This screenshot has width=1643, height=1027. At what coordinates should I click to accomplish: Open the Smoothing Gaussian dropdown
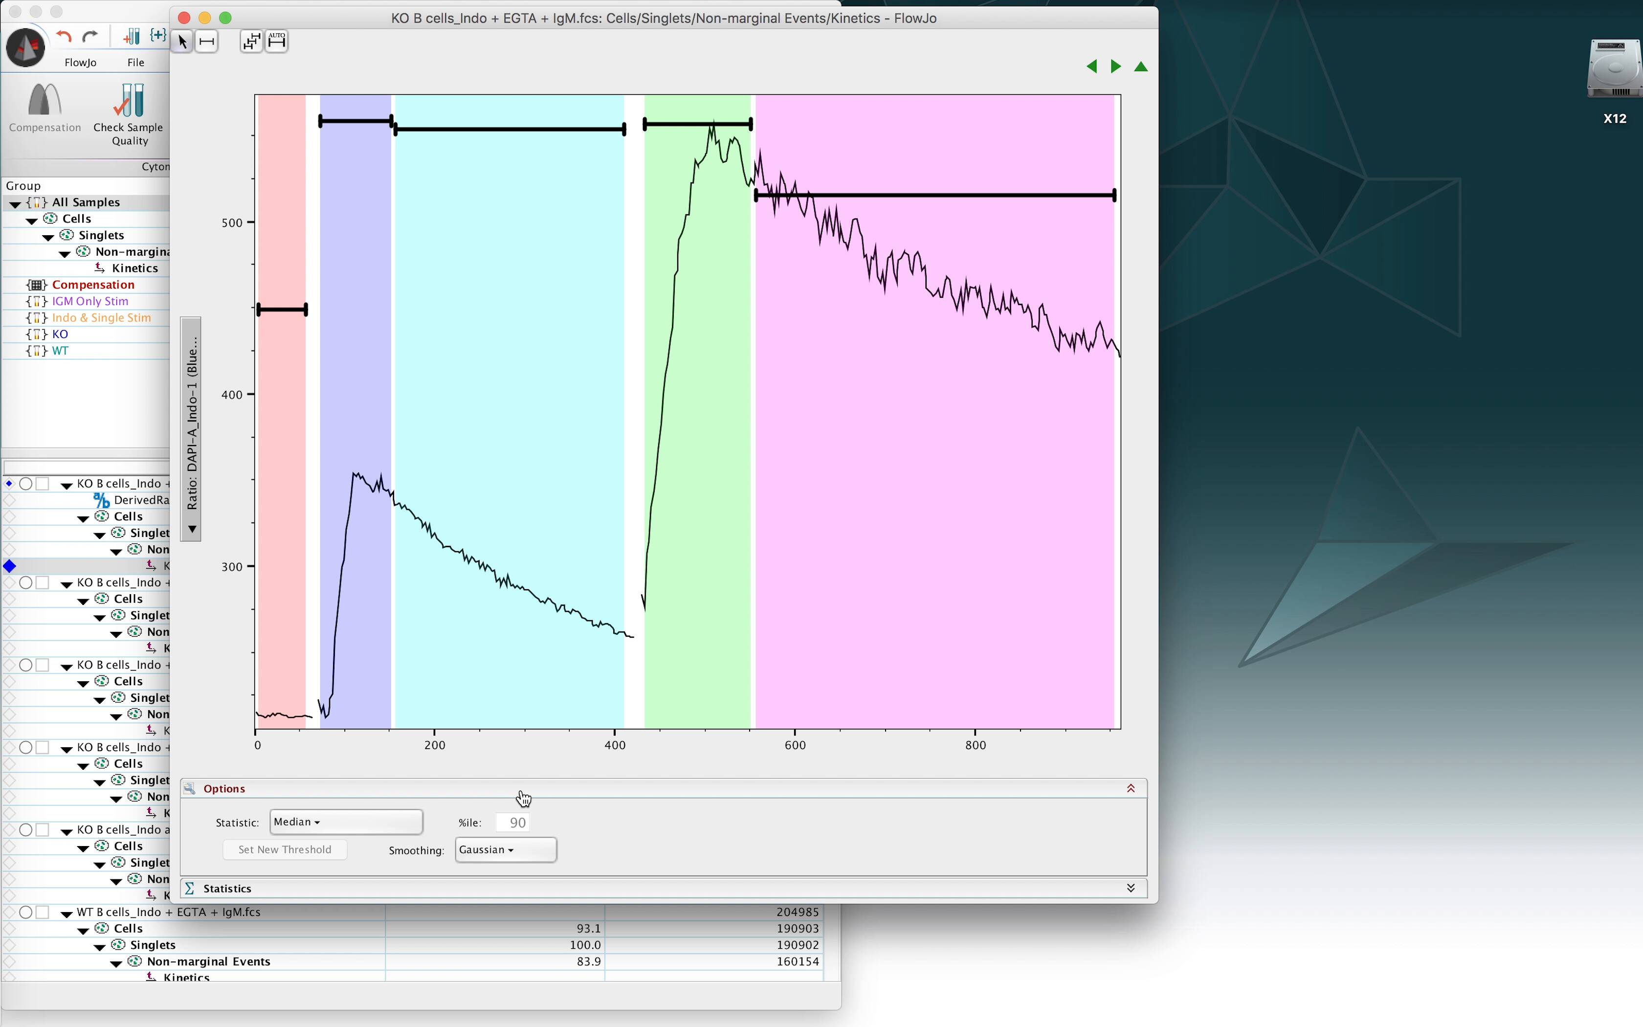(x=505, y=850)
